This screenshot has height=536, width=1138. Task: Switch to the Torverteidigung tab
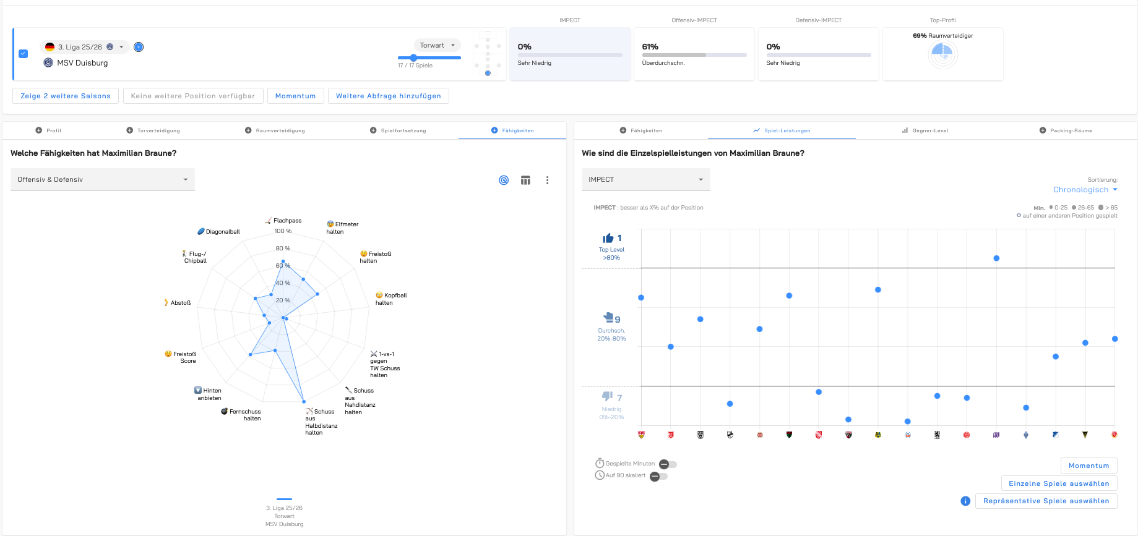(153, 130)
